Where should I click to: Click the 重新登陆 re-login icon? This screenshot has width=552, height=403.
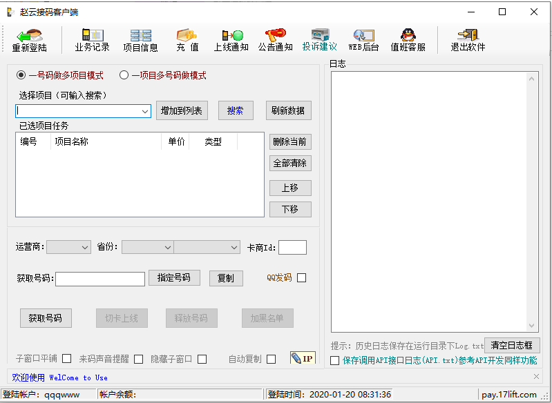click(x=29, y=41)
